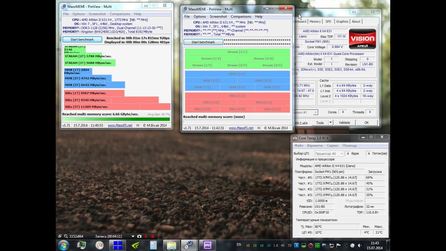Start benchmark in the front MaxxMEMI window
This screenshot has height=251, width=446.
pos(203,42)
